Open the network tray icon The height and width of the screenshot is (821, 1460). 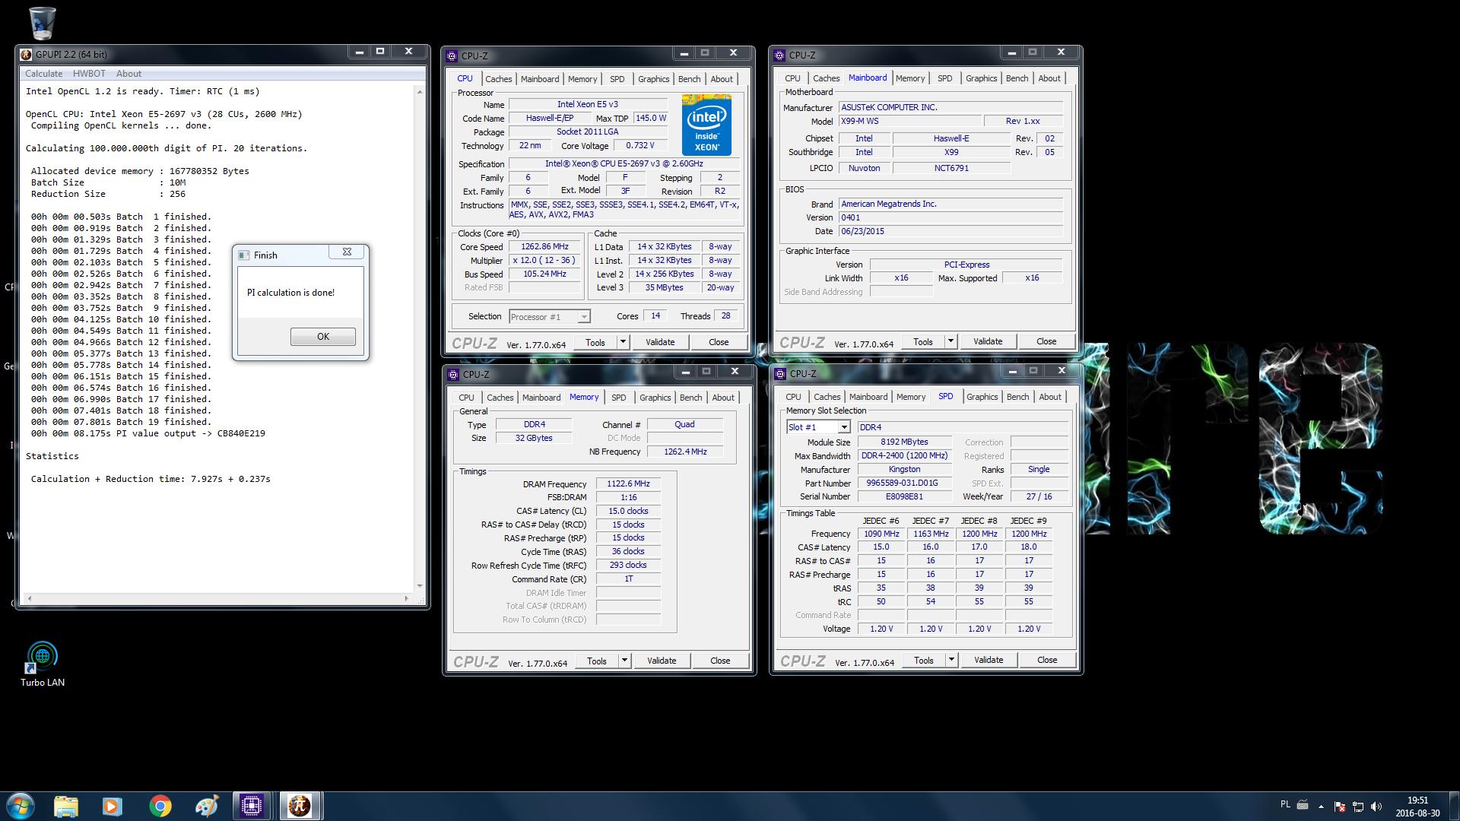(1358, 806)
